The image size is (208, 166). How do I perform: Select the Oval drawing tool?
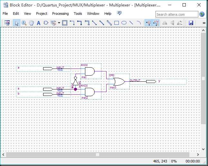coord(124,23)
